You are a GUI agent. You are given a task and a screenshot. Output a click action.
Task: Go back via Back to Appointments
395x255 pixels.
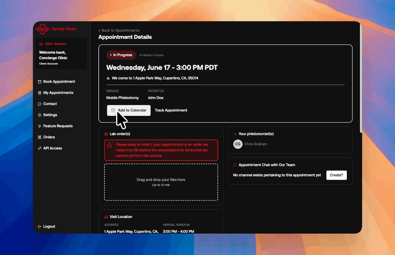(119, 31)
